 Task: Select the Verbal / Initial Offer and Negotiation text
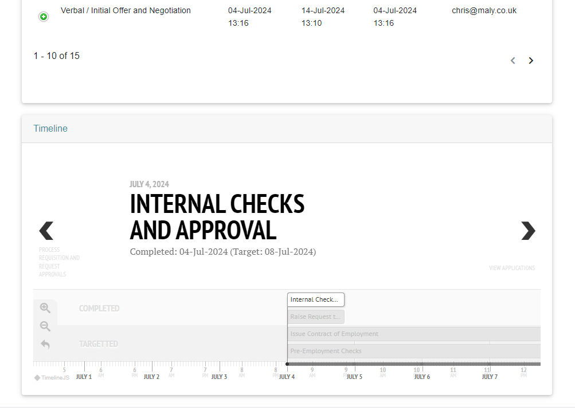click(126, 10)
